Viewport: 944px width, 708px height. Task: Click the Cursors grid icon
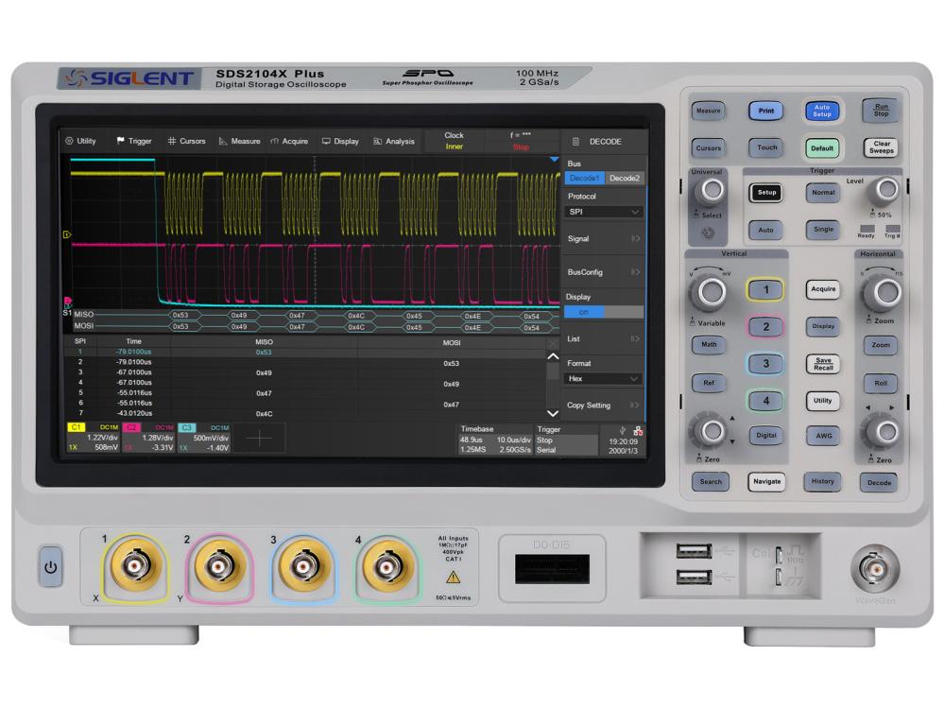point(172,142)
